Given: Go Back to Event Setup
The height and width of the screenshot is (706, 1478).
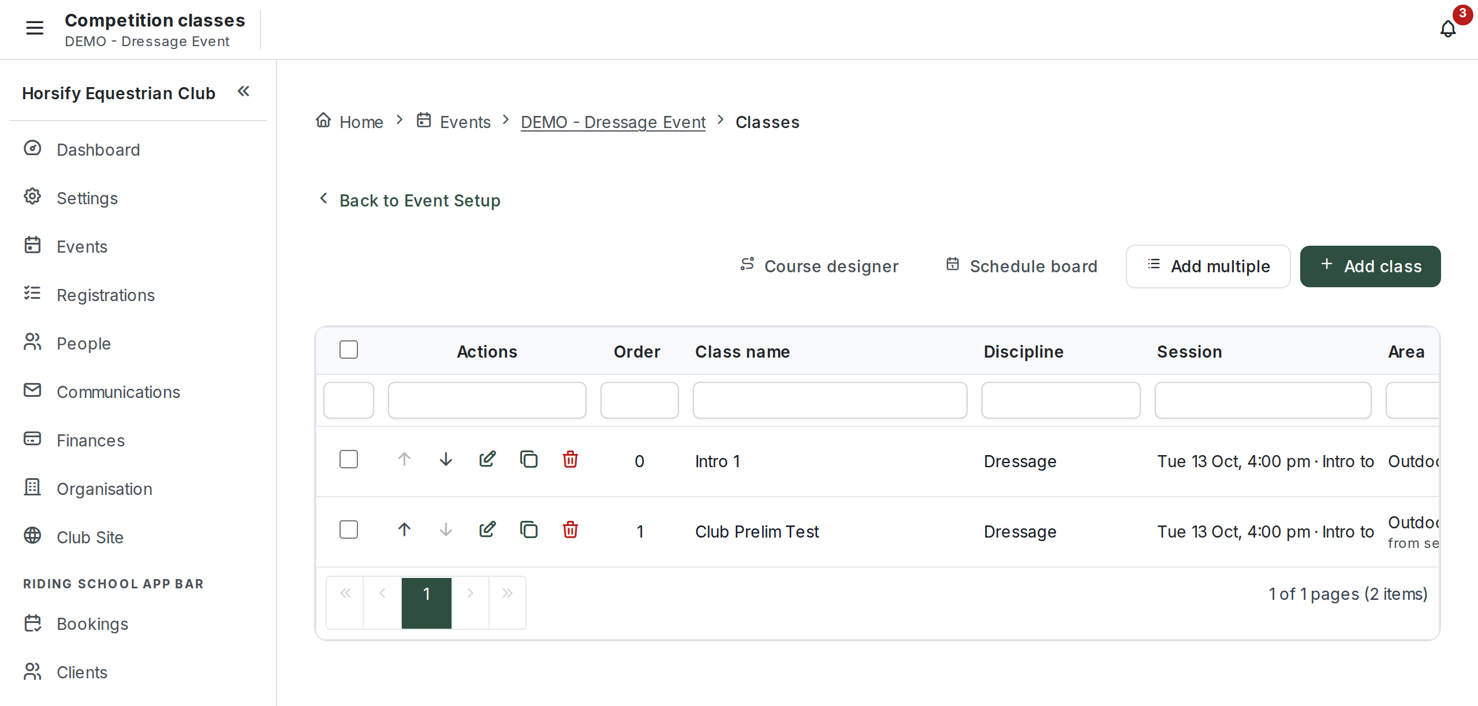Looking at the screenshot, I should coord(410,200).
